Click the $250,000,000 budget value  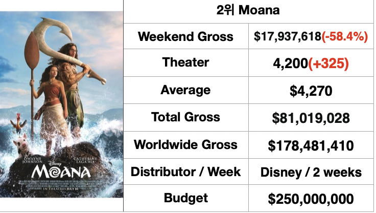(x=311, y=199)
